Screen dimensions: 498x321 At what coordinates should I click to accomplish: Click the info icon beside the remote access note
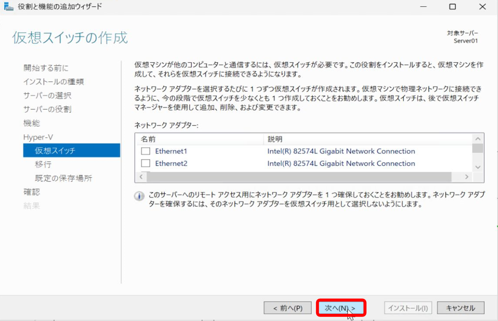[139, 196]
